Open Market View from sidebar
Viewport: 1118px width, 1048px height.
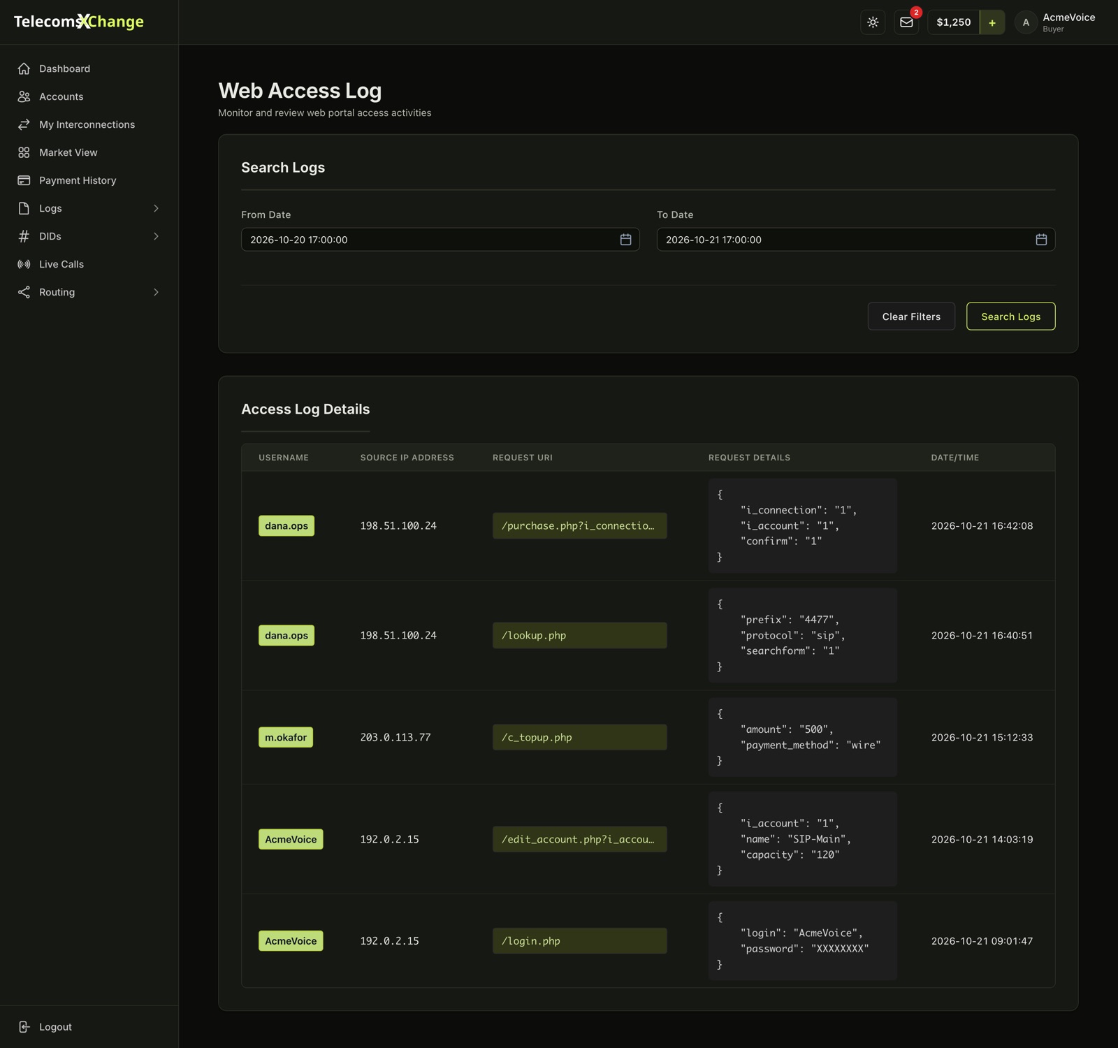pyautogui.click(x=89, y=152)
